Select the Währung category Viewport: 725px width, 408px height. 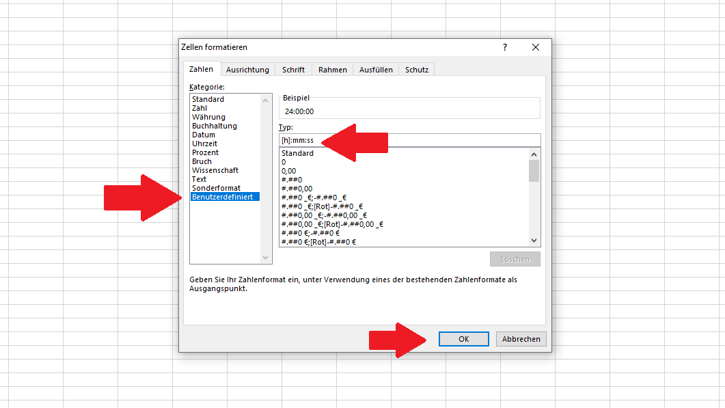coord(208,117)
